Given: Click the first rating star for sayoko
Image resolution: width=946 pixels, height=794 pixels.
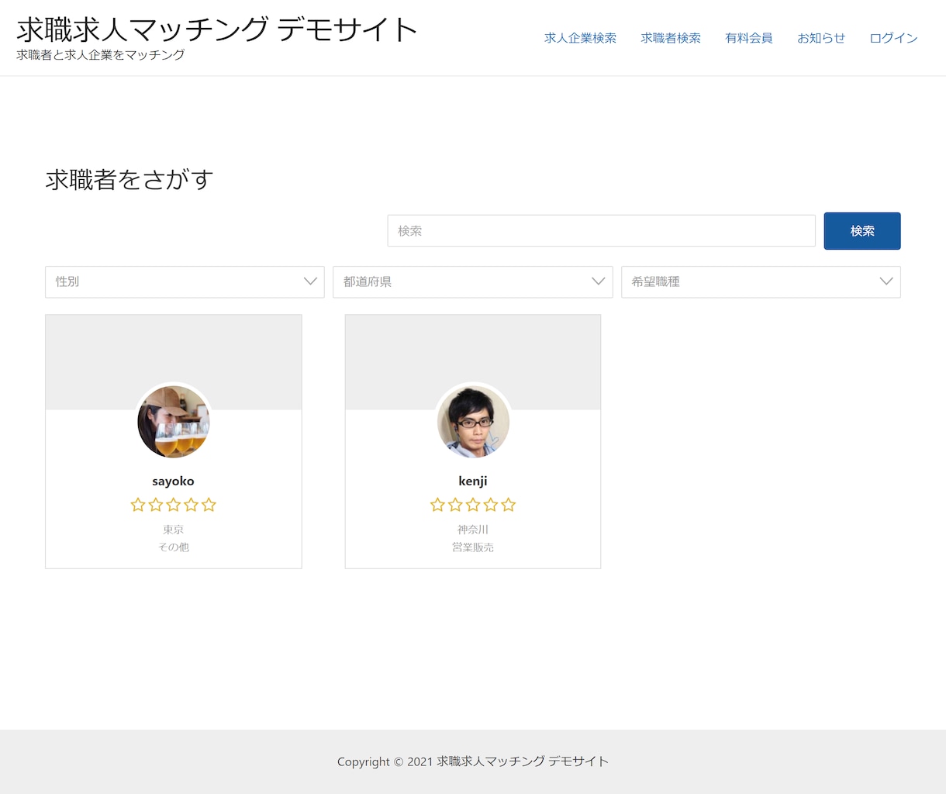Looking at the screenshot, I should point(138,505).
